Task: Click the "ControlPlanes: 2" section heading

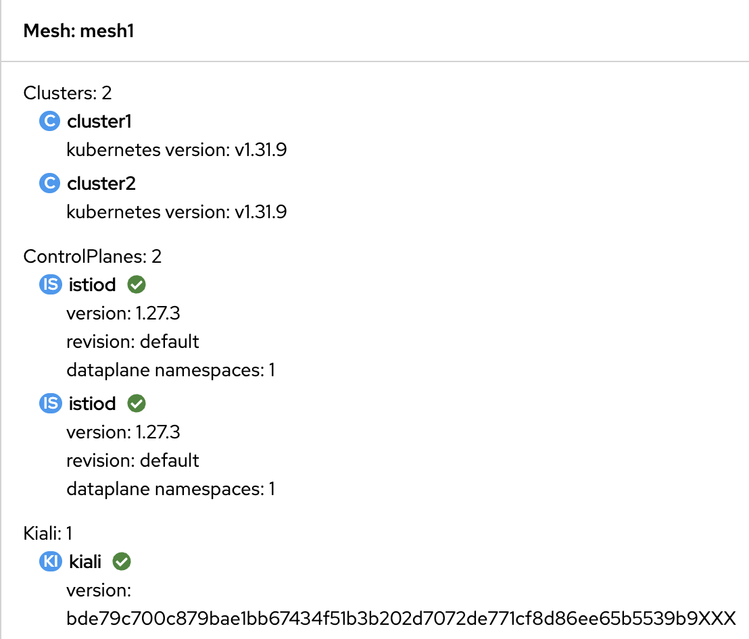Action: (x=93, y=257)
